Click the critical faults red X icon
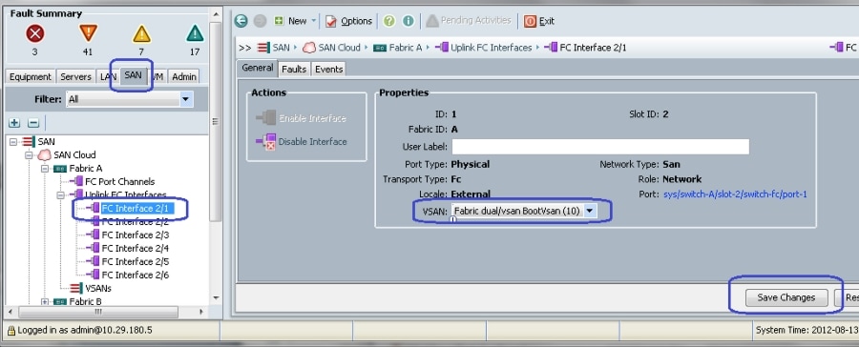 click(35, 34)
